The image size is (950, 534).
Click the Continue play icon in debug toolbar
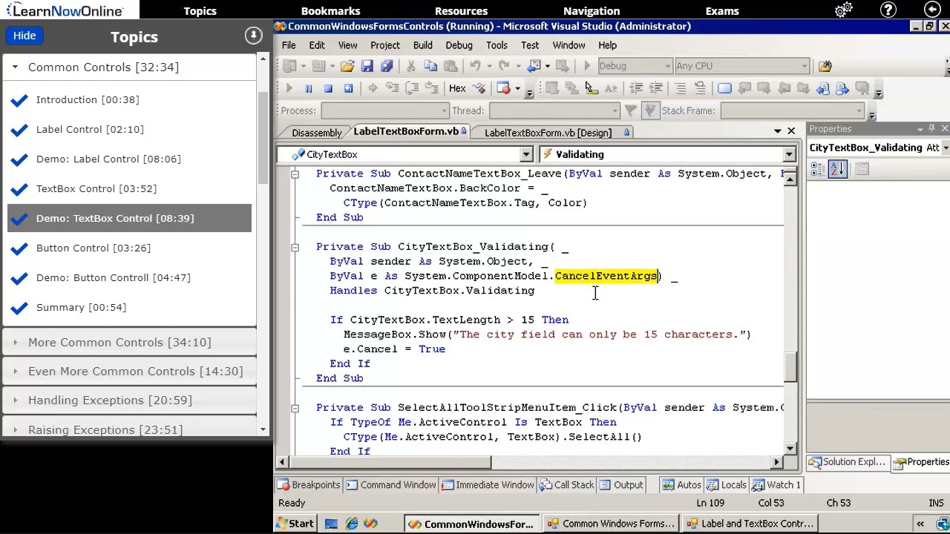289,88
